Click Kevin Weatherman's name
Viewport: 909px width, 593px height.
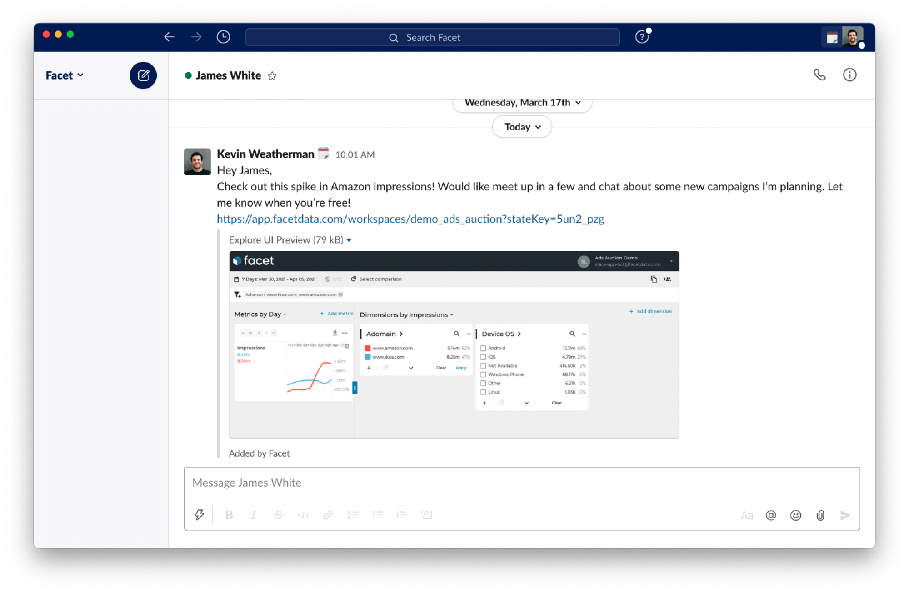(x=265, y=154)
